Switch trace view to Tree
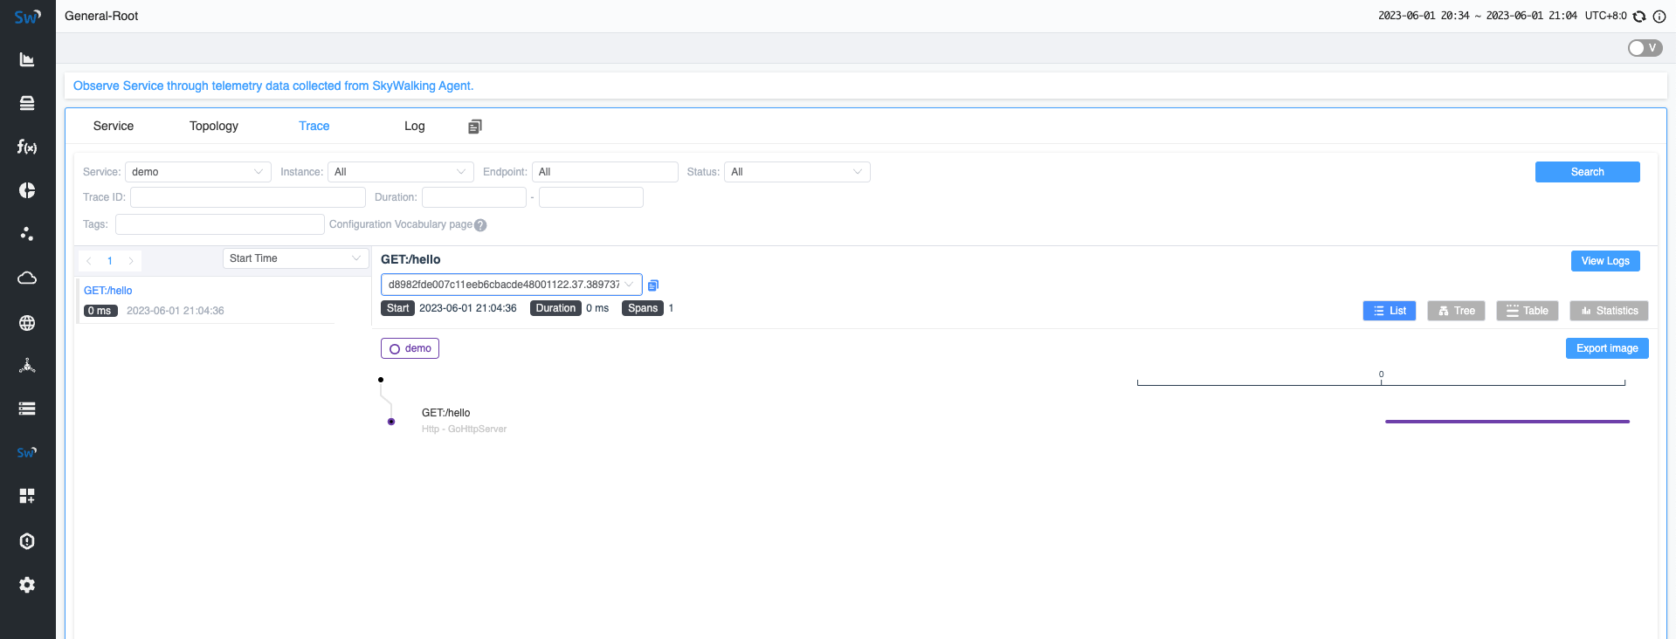 tap(1456, 311)
